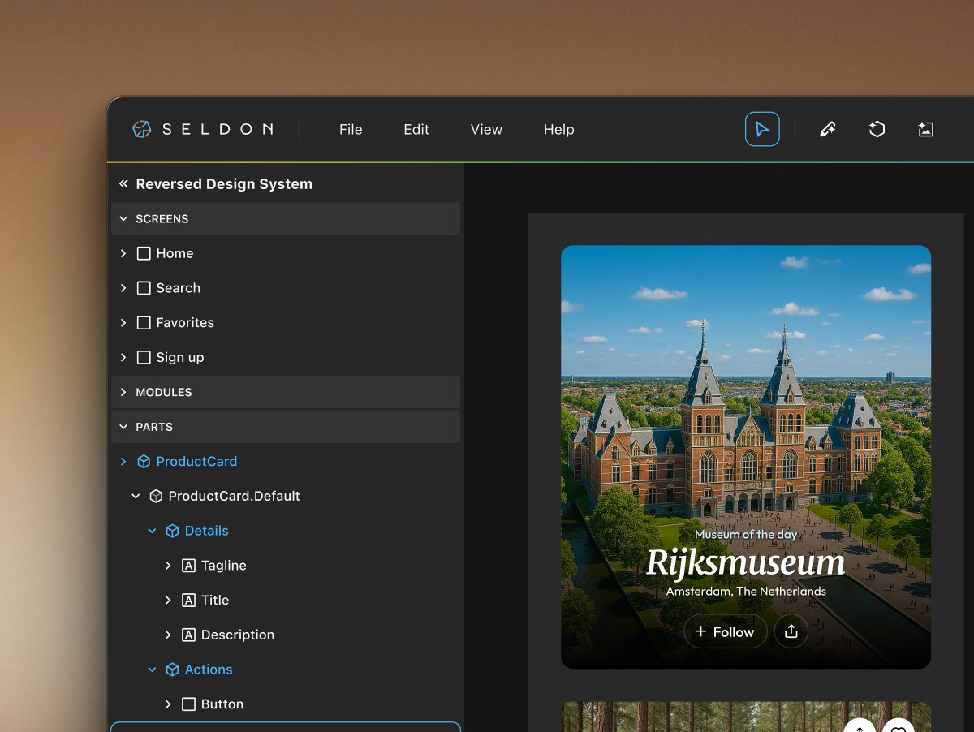Select the Tagline layer label
The width and height of the screenshot is (974, 732).
click(x=223, y=566)
